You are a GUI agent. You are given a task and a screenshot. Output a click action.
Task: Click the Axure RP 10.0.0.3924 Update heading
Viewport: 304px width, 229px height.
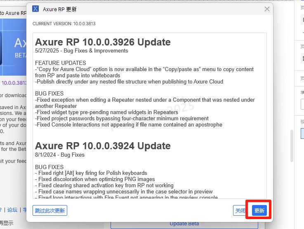103,146
